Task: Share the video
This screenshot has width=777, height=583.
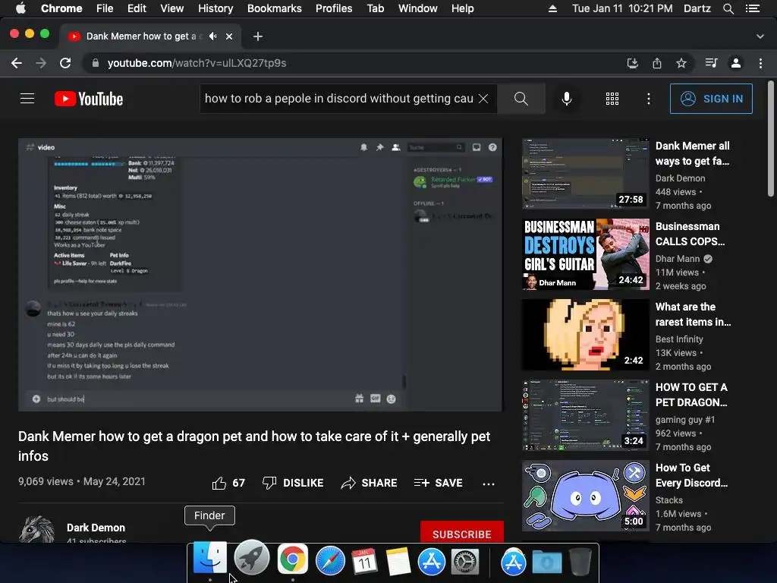Action: pos(370,483)
